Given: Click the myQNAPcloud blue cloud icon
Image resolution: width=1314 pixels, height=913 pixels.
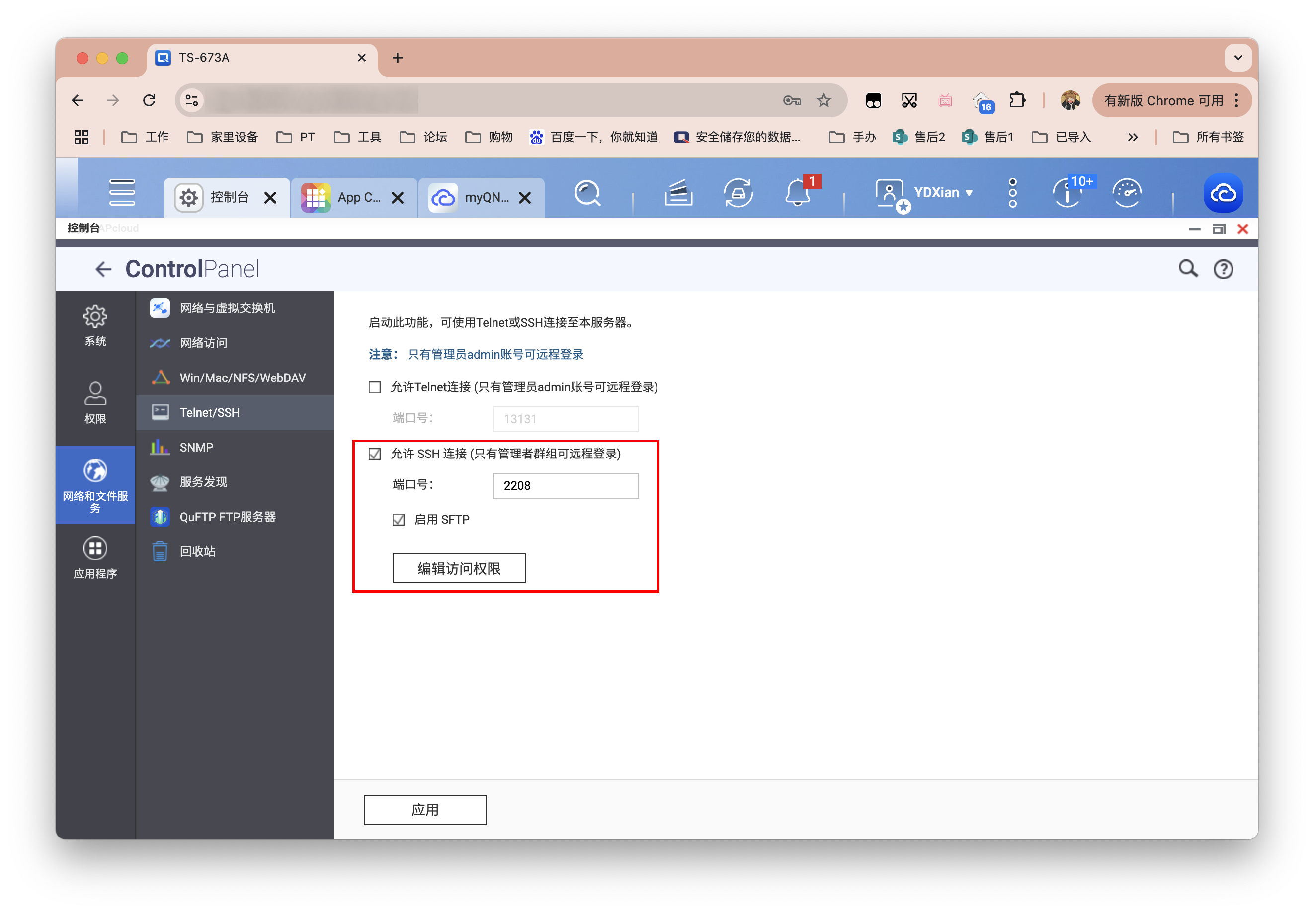Looking at the screenshot, I should pos(1223,193).
